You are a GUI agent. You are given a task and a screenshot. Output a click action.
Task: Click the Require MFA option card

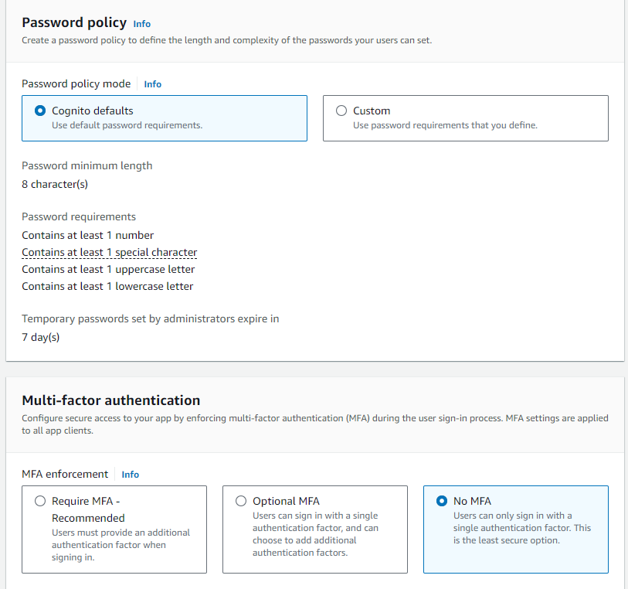(x=114, y=529)
